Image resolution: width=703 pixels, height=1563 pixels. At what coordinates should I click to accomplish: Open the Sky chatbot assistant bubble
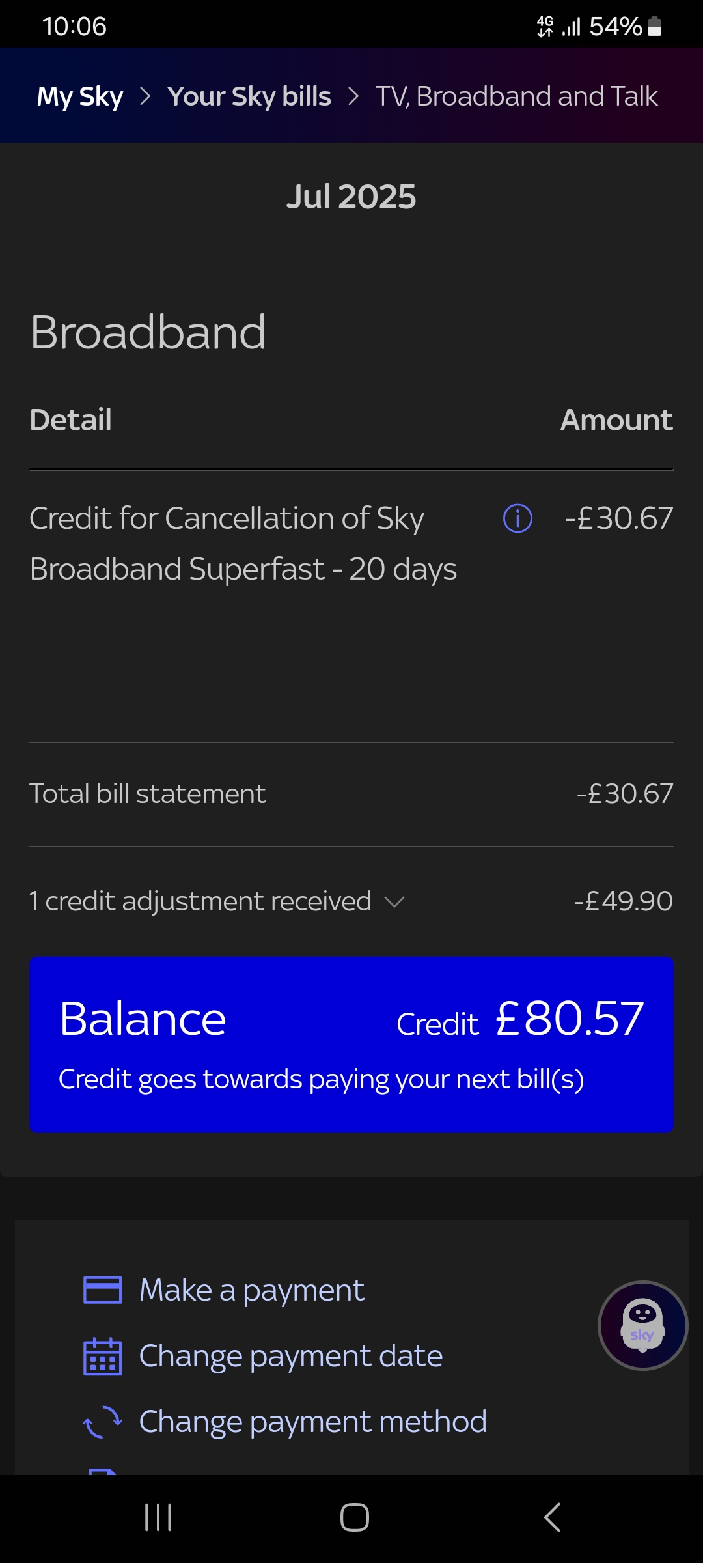click(x=642, y=1325)
